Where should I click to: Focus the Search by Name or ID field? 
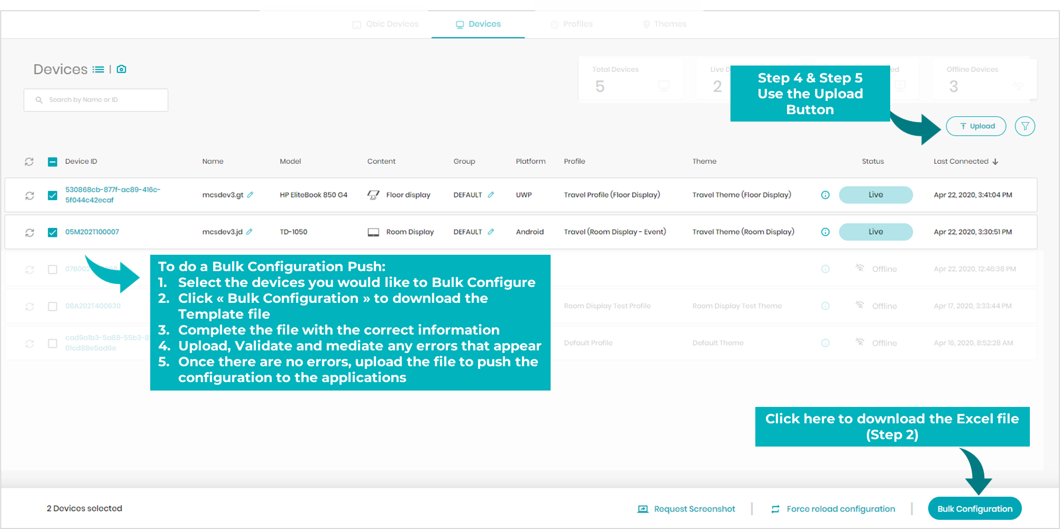[96, 100]
